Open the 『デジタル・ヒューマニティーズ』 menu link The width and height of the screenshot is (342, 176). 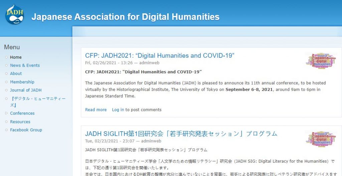(x=38, y=102)
